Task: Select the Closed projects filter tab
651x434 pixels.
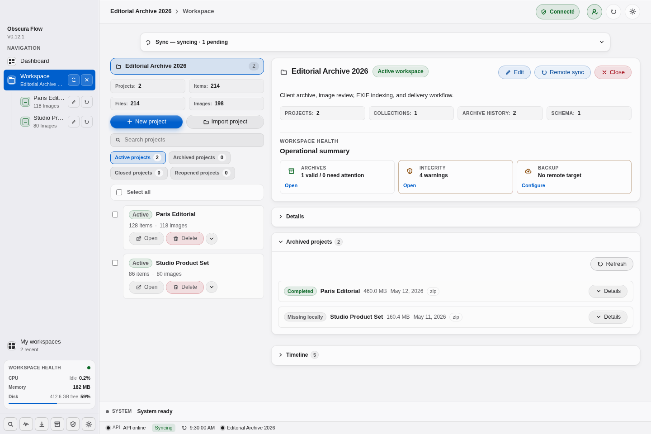Action: click(139, 173)
